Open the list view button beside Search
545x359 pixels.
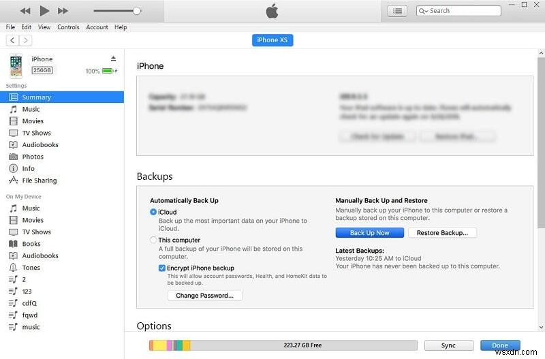pyautogui.click(x=397, y=11)
